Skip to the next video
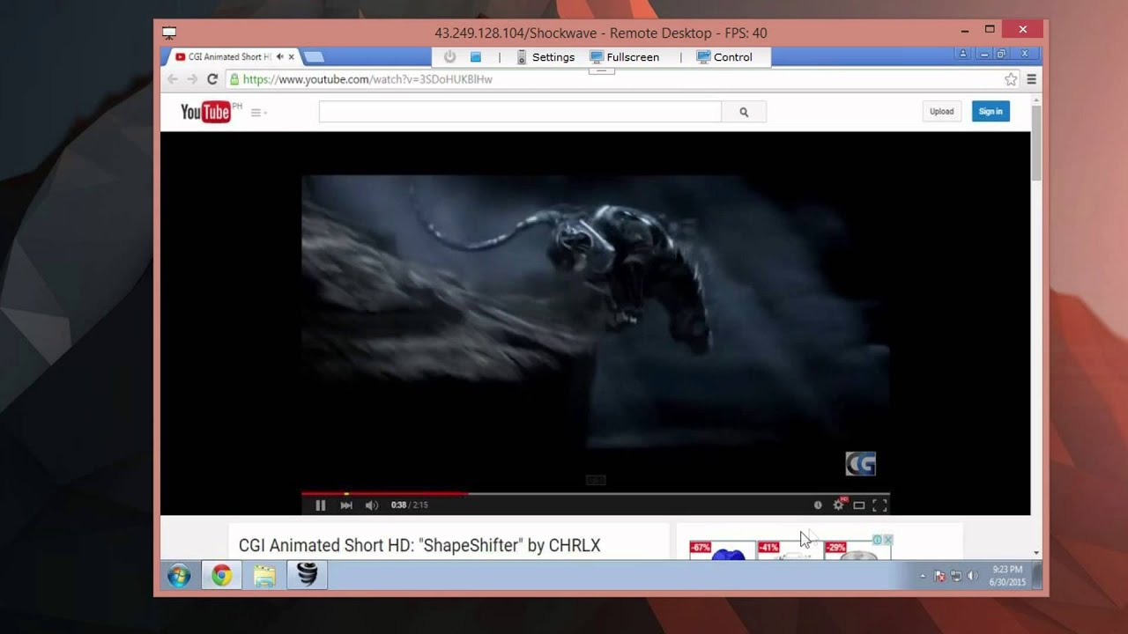1128x634 pixels. tap(346, 505)
